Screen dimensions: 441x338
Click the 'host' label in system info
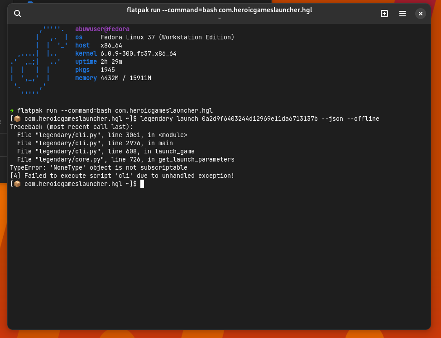tap(82, 46)
